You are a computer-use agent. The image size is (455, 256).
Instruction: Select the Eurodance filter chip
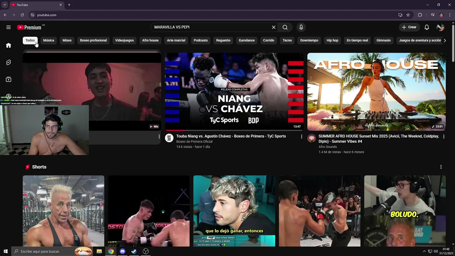pyautogui.click(x=247, y=40)
